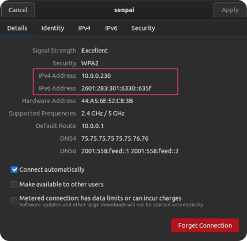
Task: Click the DNS6 servers value
Action: (x=130, y=151)
